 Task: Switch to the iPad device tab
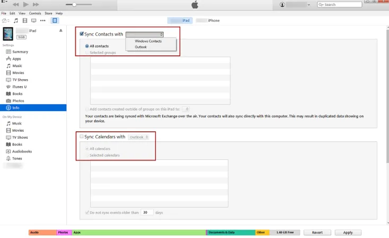(180, 20)
